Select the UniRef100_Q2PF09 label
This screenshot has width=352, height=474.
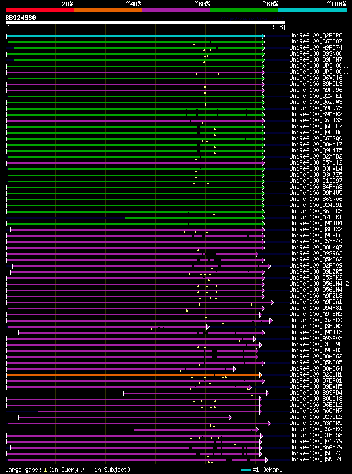tap(316, 265)
